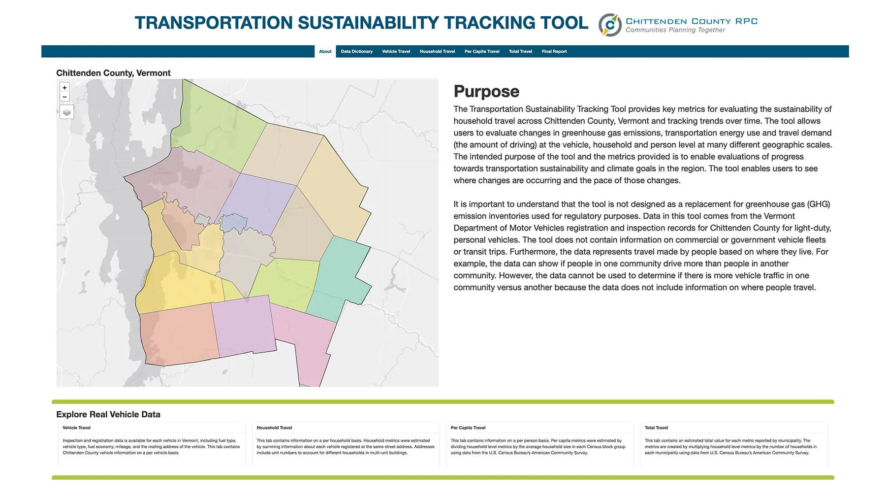This screenshot has width=886, height=499.
Task: Zoom out on the county map
Action: point(64,97)
